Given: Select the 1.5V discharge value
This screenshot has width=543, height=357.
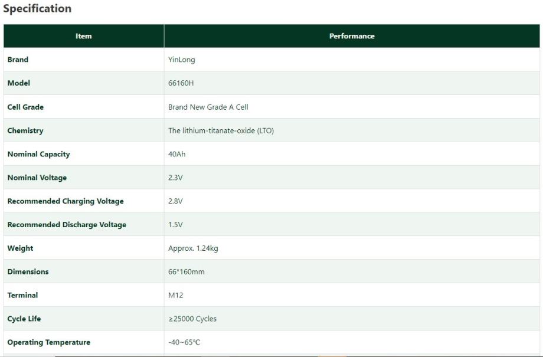Looking at the screenshot, I should (175, 225).
